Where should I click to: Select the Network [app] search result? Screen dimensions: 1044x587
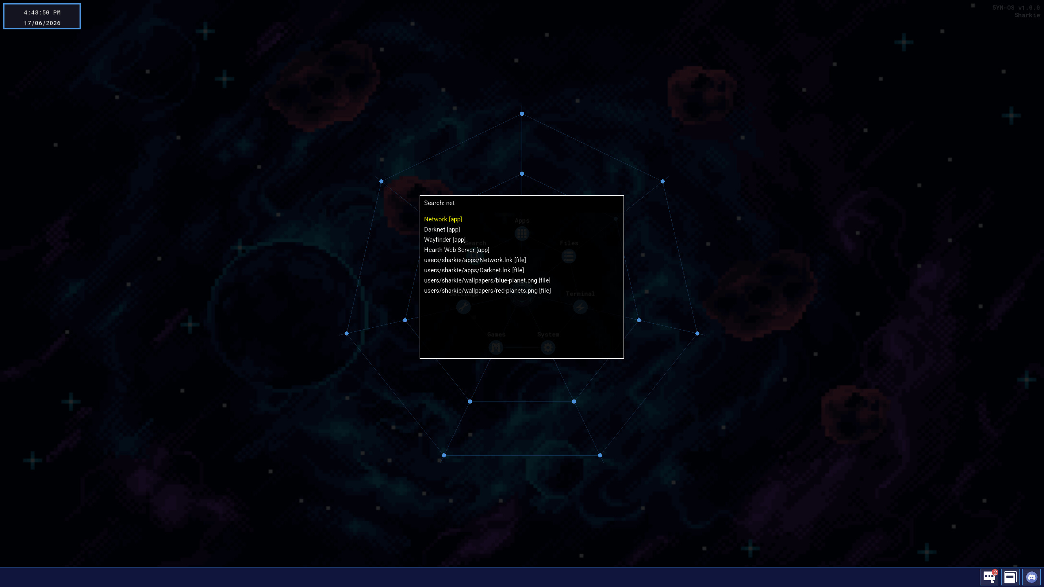coord(443,219)
